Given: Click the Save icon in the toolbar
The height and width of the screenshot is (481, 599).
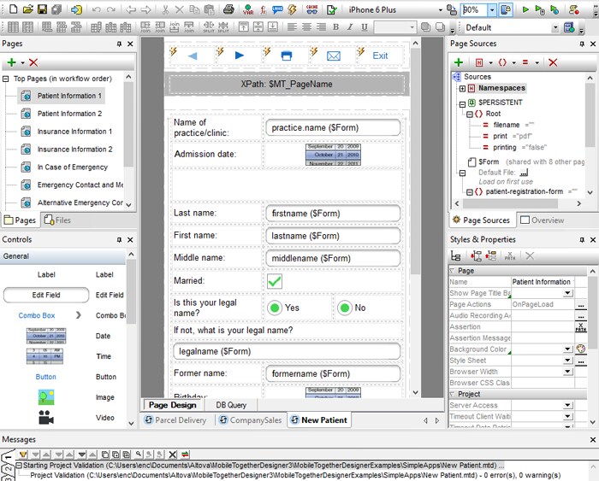Looking at the screenshot, I should [x=43, y=9].
